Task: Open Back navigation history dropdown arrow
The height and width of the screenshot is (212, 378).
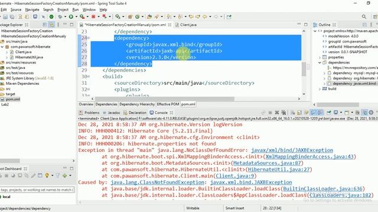Action: point(210,16)
